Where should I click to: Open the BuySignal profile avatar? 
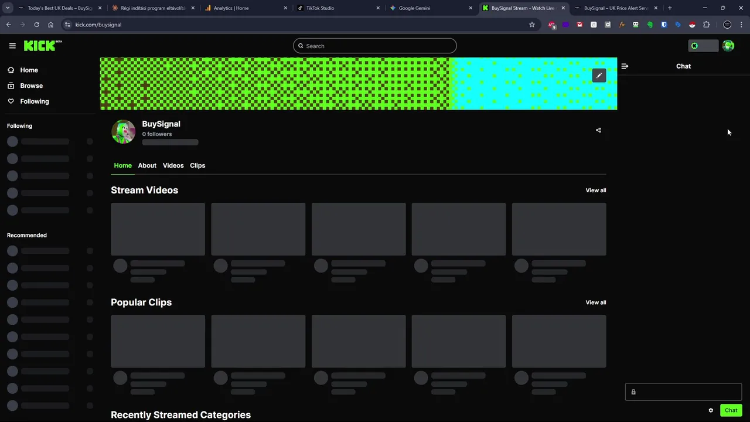[x=123, y=132]
